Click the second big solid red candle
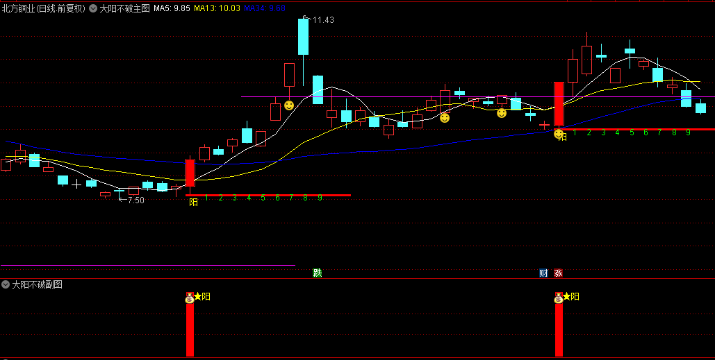This screenshot has width=715, height=360. [x=559, y=104]
